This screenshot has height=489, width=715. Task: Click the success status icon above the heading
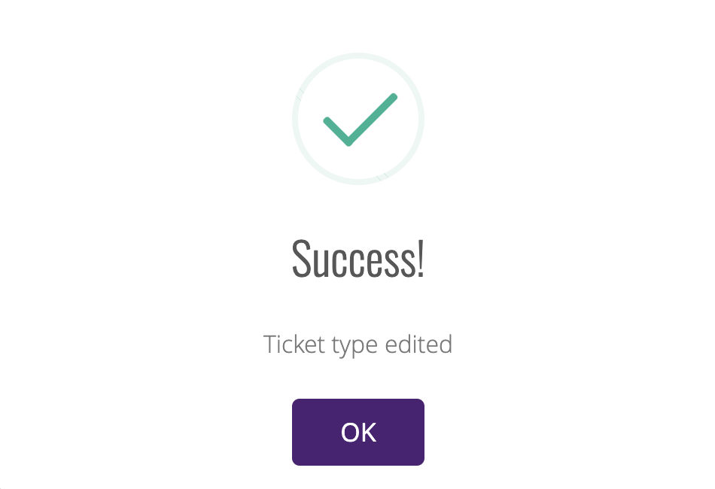[358, 119]
